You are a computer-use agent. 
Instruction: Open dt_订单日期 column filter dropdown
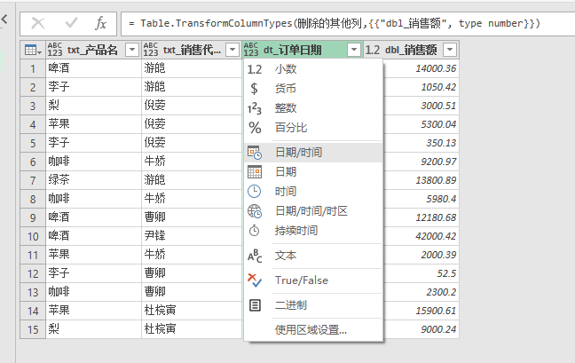tap(354, 50)
